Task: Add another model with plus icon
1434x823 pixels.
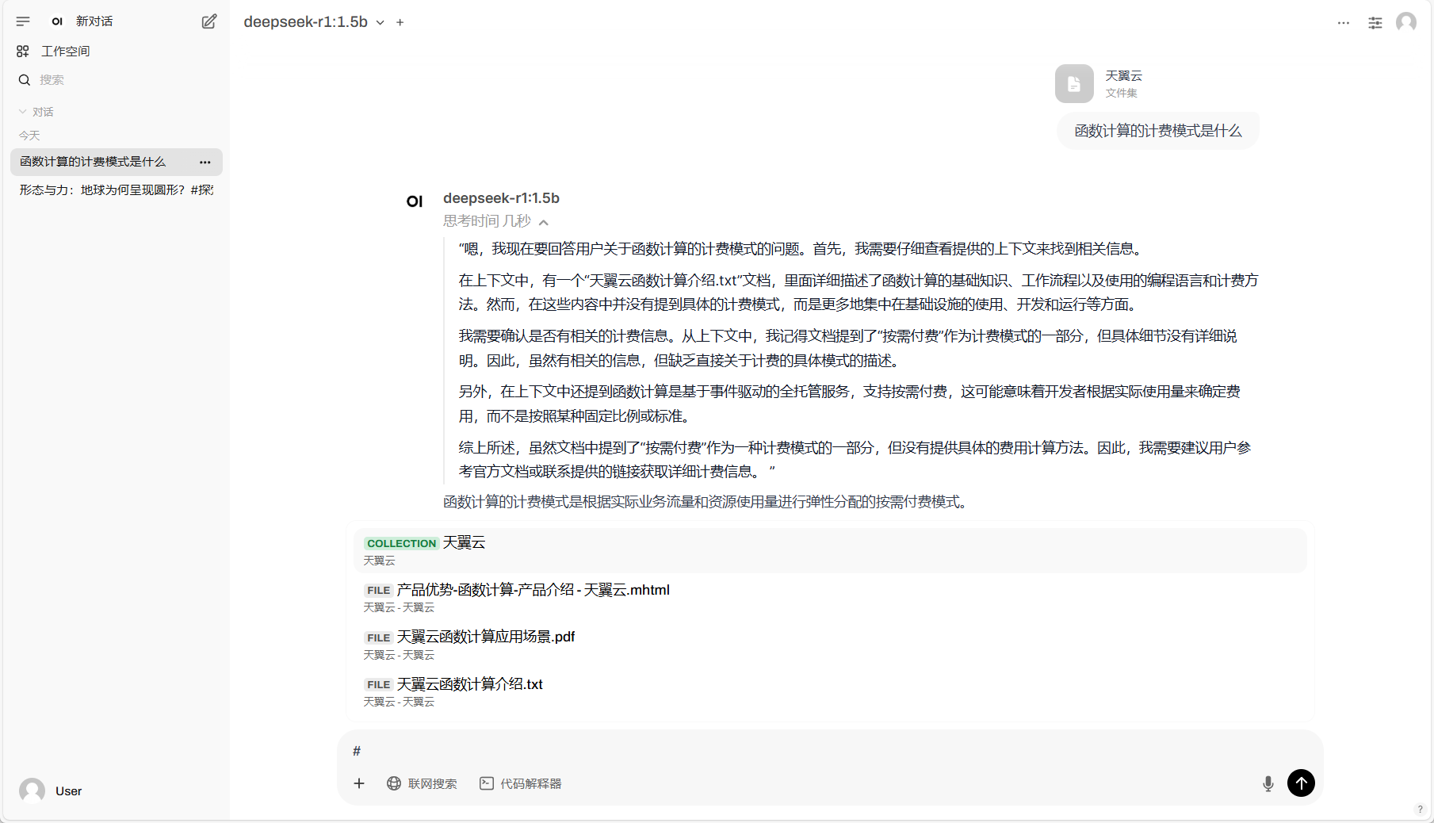Action: tap(400, 22)
